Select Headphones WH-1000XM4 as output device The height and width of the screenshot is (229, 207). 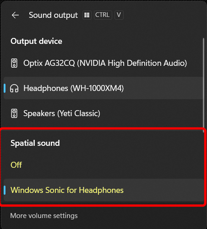point(103,88)
